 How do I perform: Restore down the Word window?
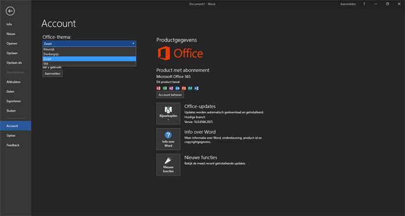pos(387,4)
